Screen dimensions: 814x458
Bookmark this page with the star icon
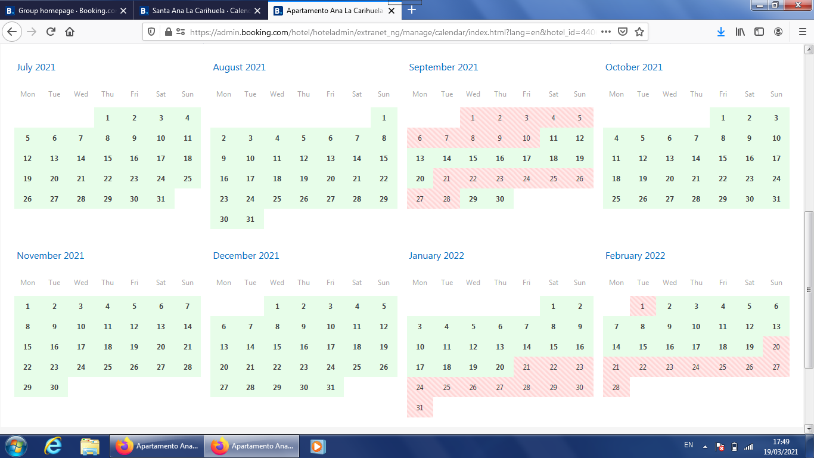639,32
